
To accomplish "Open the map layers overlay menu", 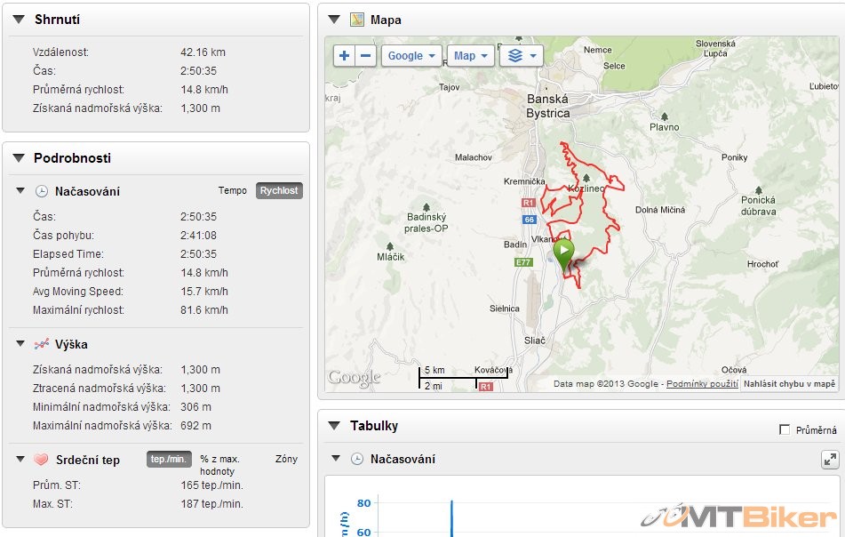I will pyautogui.click(x=522, y=55).
